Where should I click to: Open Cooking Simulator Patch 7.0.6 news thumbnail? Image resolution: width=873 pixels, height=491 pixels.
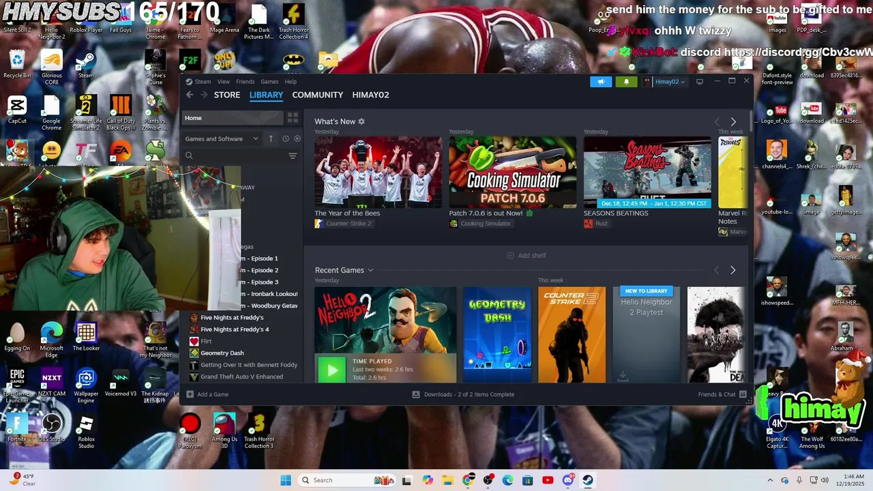click(512, 172)
